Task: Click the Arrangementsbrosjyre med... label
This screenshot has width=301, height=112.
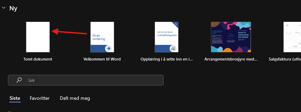Action: [x=231, y=59]
